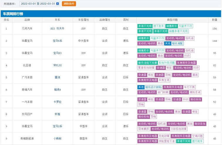This screenshot has width=222, height=145.
Task: Click the count 58 for 瑞虎8
Action: click(214, 90)
